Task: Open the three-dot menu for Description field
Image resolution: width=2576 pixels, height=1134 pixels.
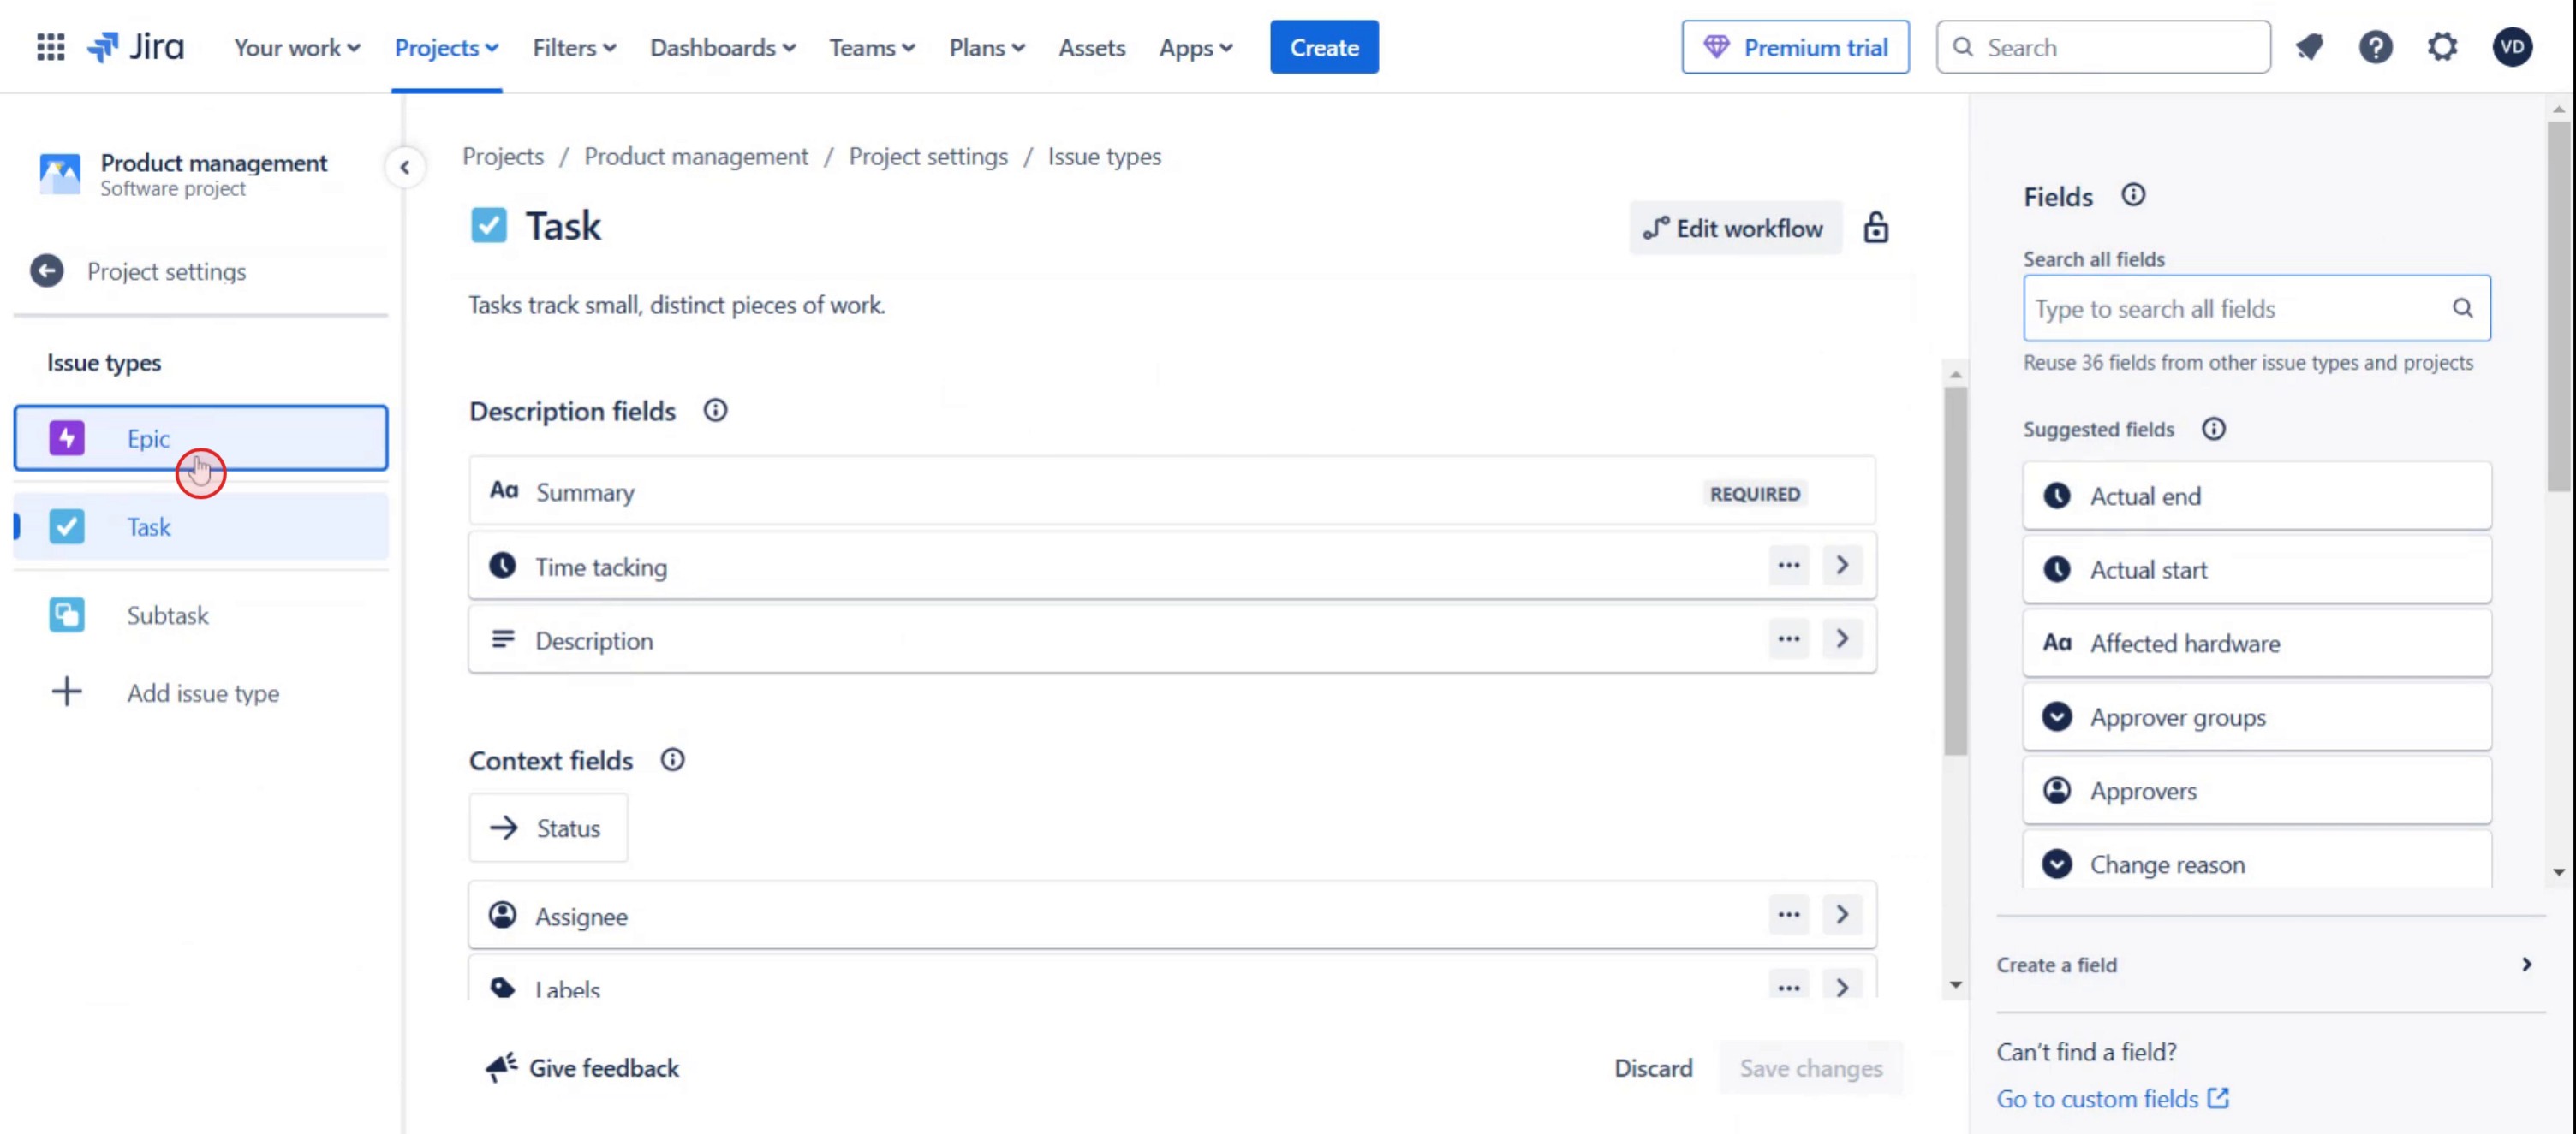Action: [x=1788, y=639]
